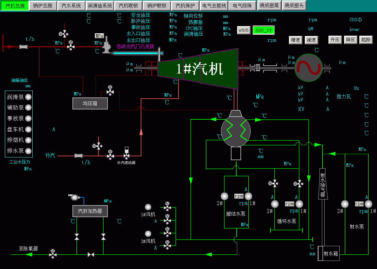Viewport: 377px width, 269px height.
Task: Click the motor valve on main steam line
Action: (x=71, y=45)
